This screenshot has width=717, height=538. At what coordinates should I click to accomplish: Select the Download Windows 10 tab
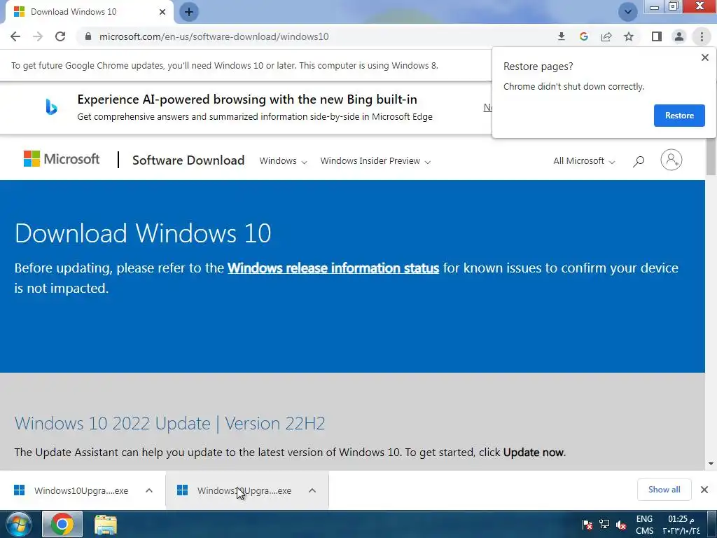[x=87, y=12]
